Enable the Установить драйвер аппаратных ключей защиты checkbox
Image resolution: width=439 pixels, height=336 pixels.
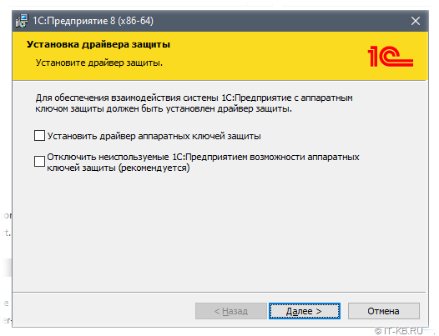pyautogui.click(x=39, y=136)
